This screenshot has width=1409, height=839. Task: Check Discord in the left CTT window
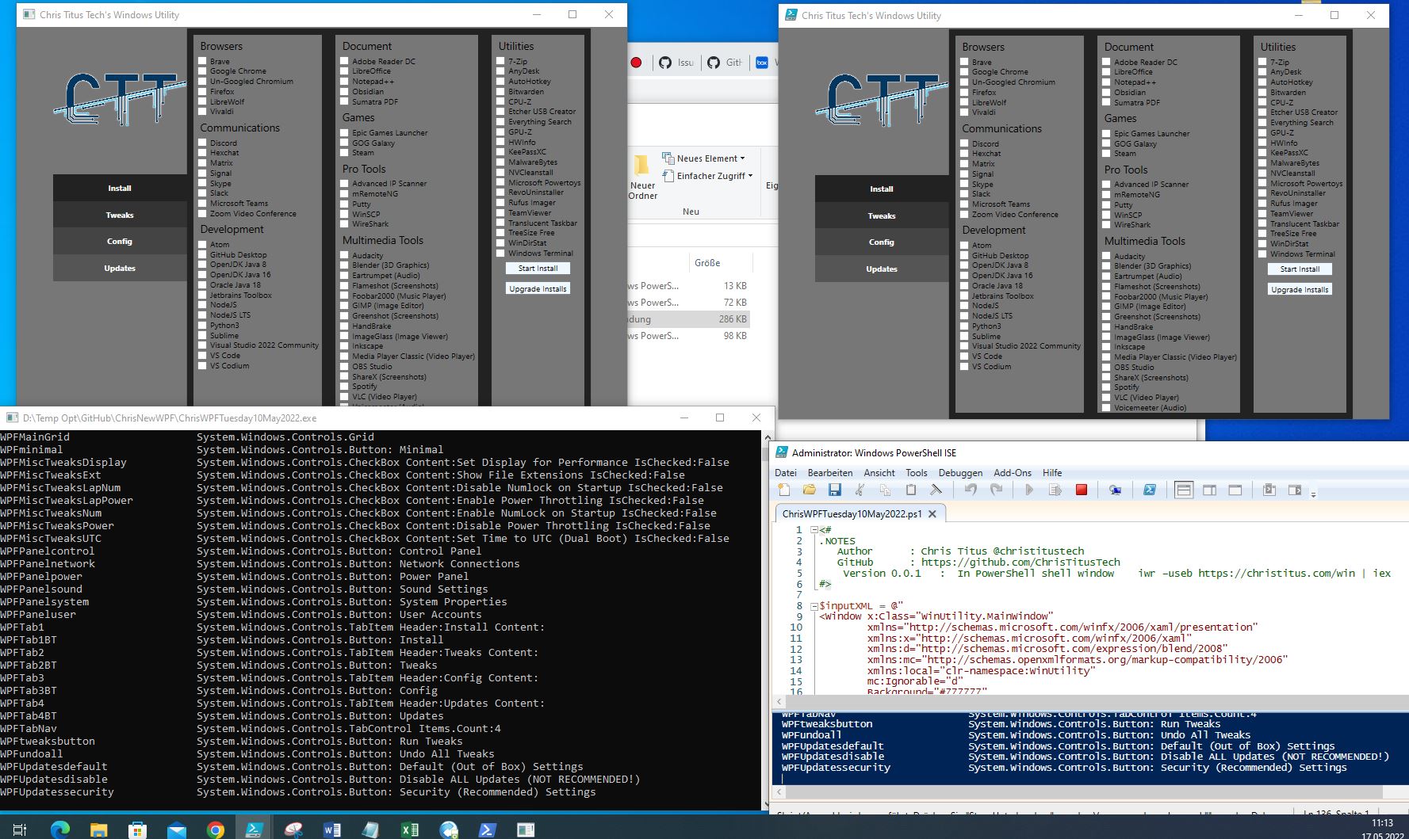click(x=202, y=143)
